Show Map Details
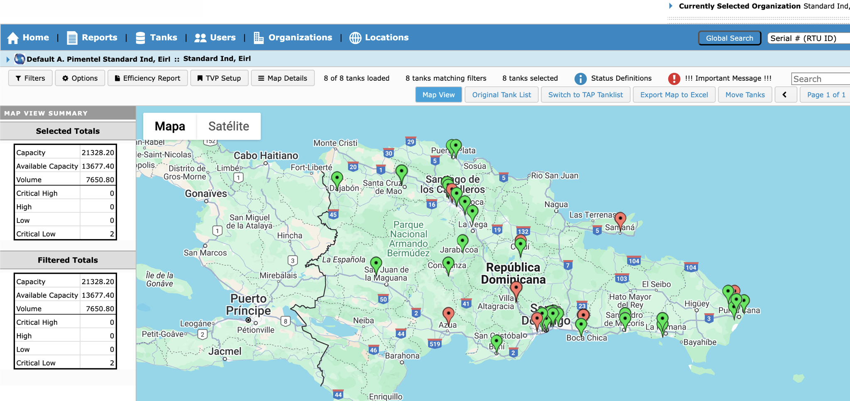 (x=283, y=78)
